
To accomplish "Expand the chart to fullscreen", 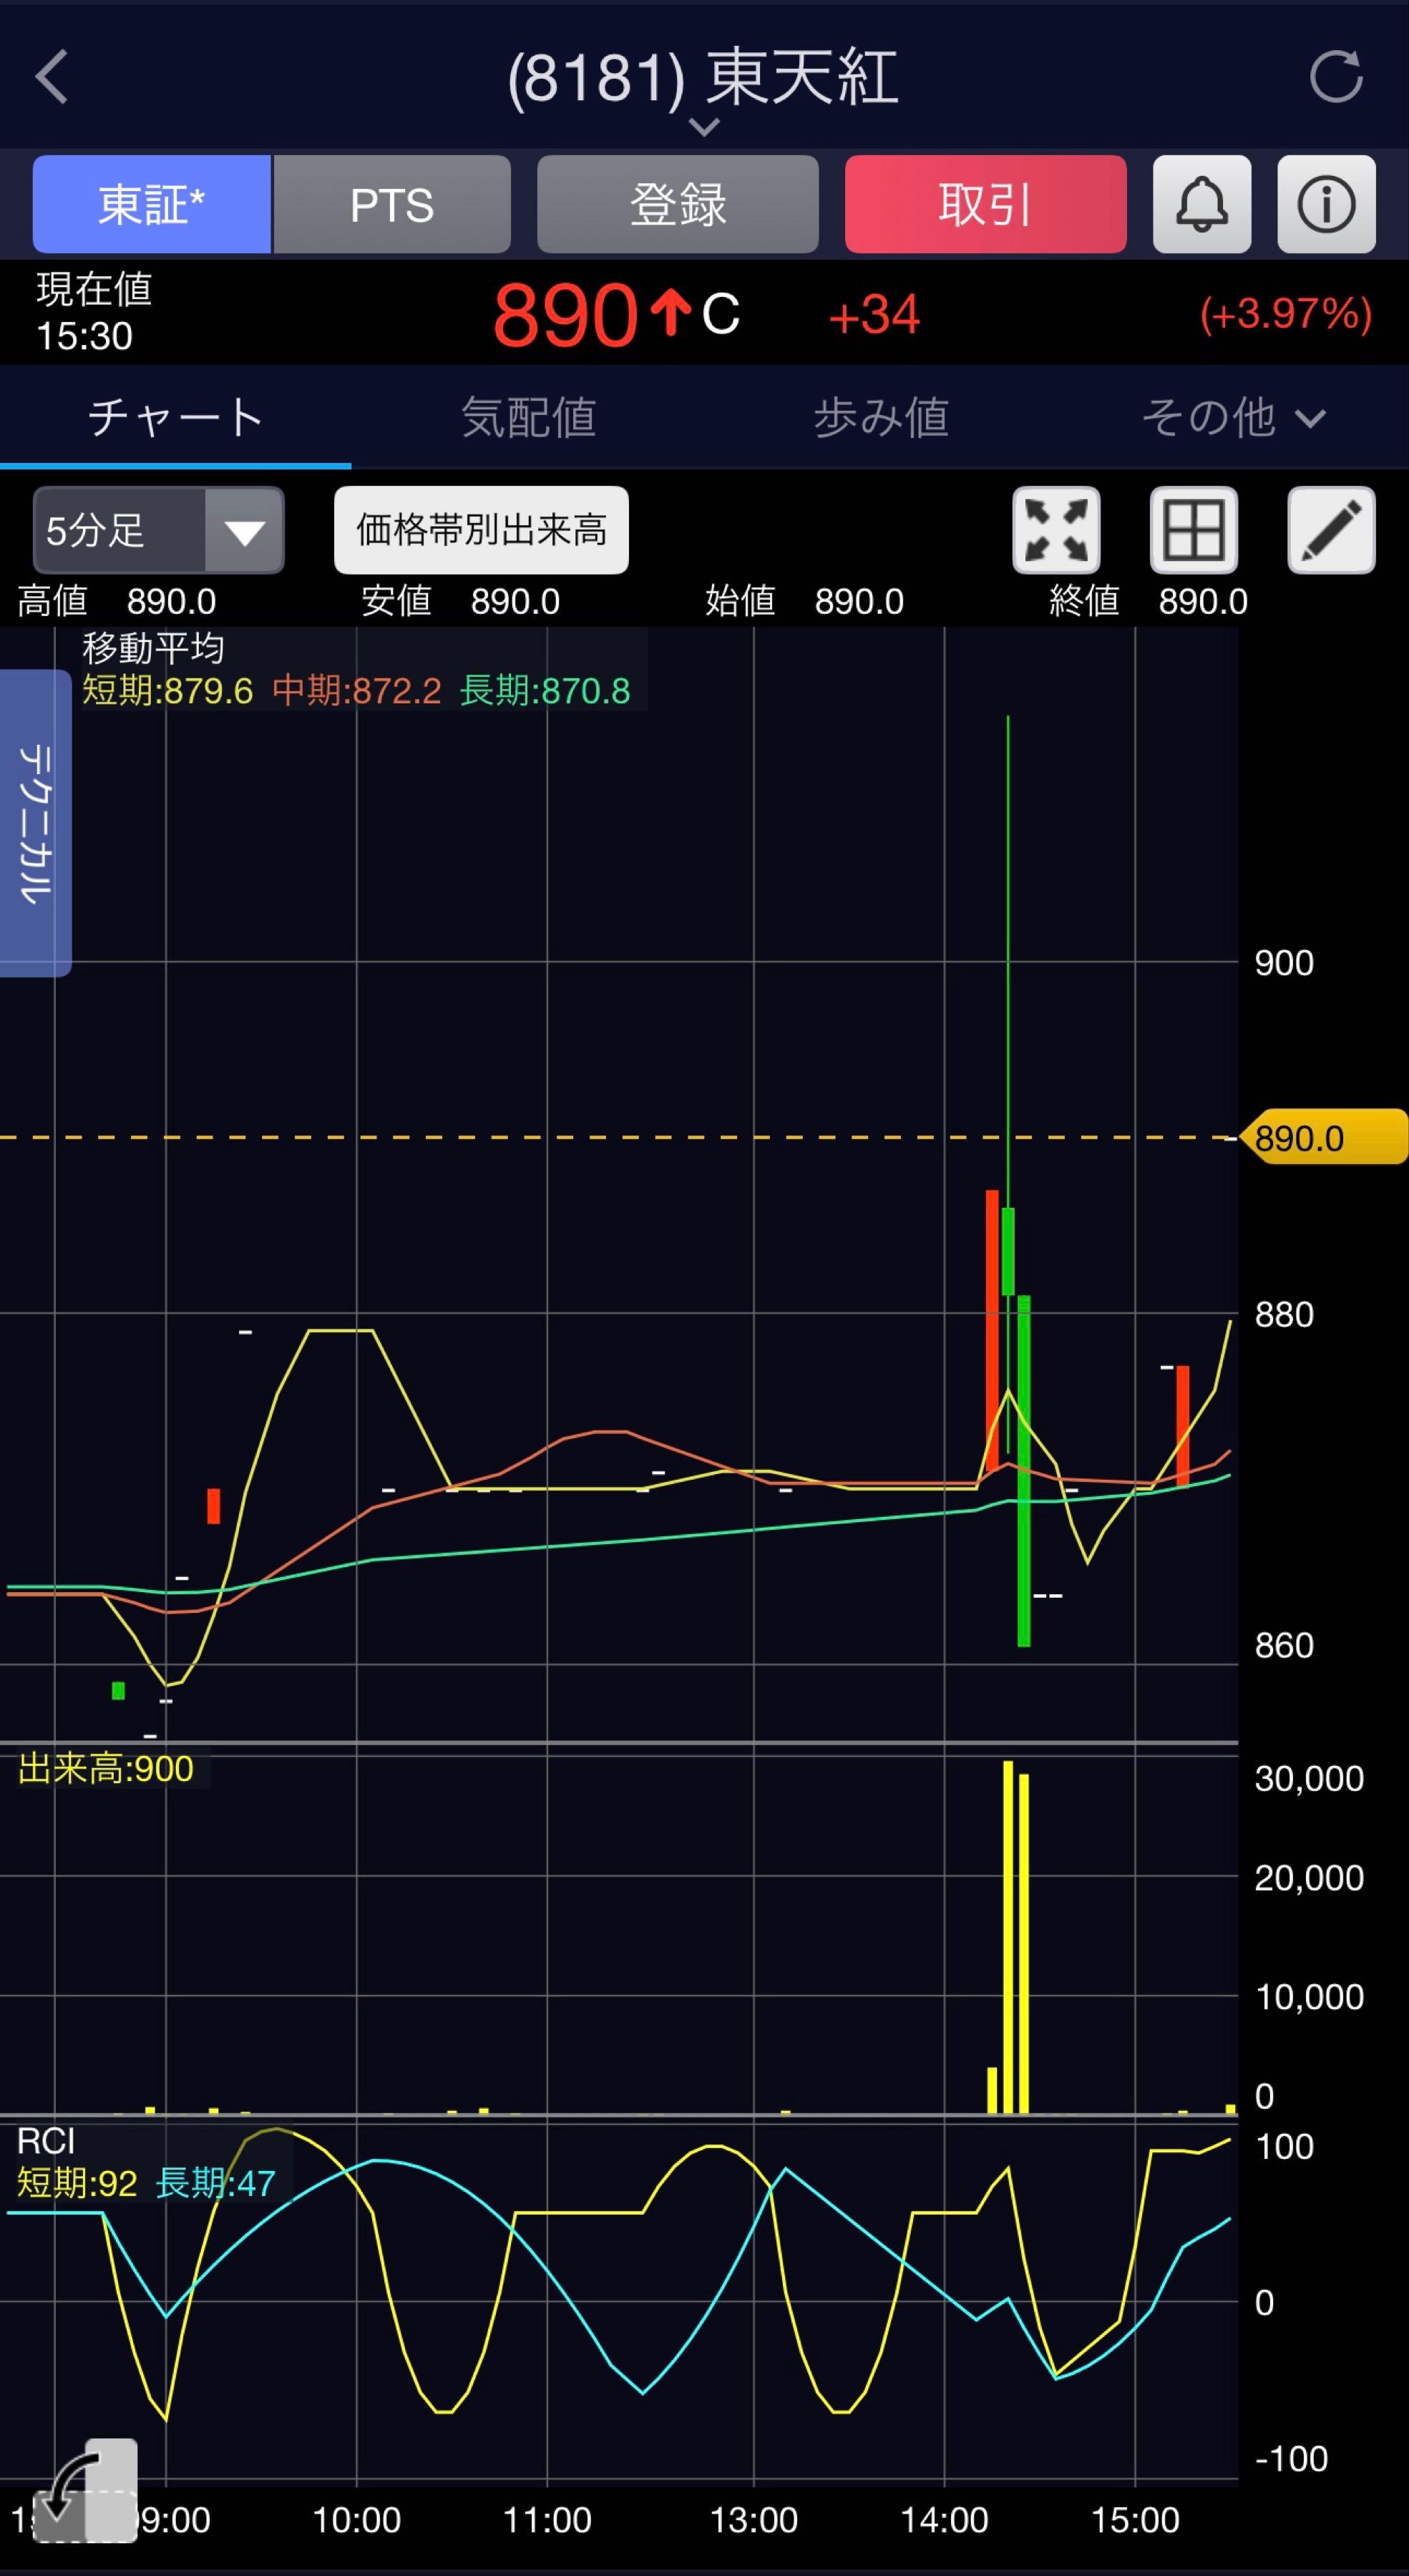I will 1056,530.
